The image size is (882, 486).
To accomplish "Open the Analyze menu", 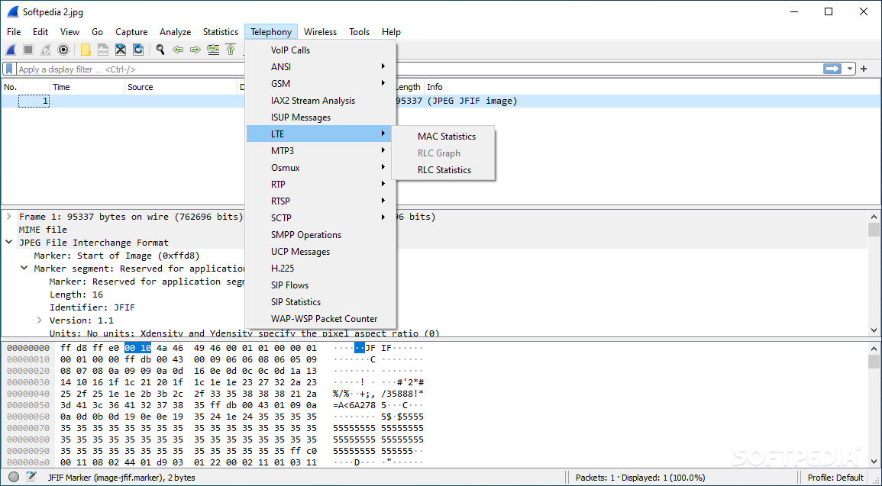I will [175, 32].
